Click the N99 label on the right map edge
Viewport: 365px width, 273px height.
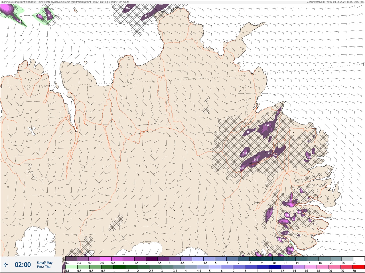(x=364, y=64)
